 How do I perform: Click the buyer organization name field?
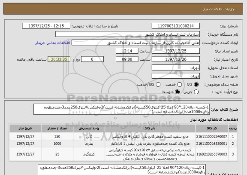(128, 34)
